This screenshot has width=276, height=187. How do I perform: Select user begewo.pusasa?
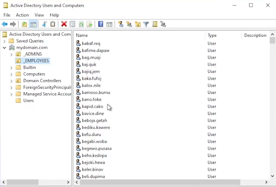click(96, 148)
